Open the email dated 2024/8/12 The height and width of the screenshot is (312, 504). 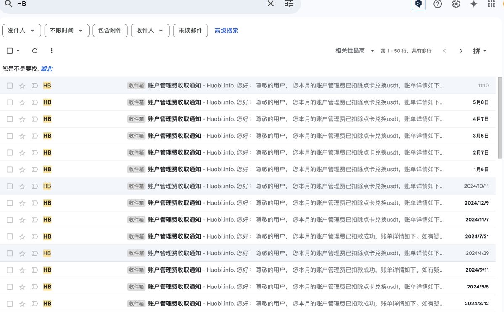pyautogui.click(x=248, y=304)
